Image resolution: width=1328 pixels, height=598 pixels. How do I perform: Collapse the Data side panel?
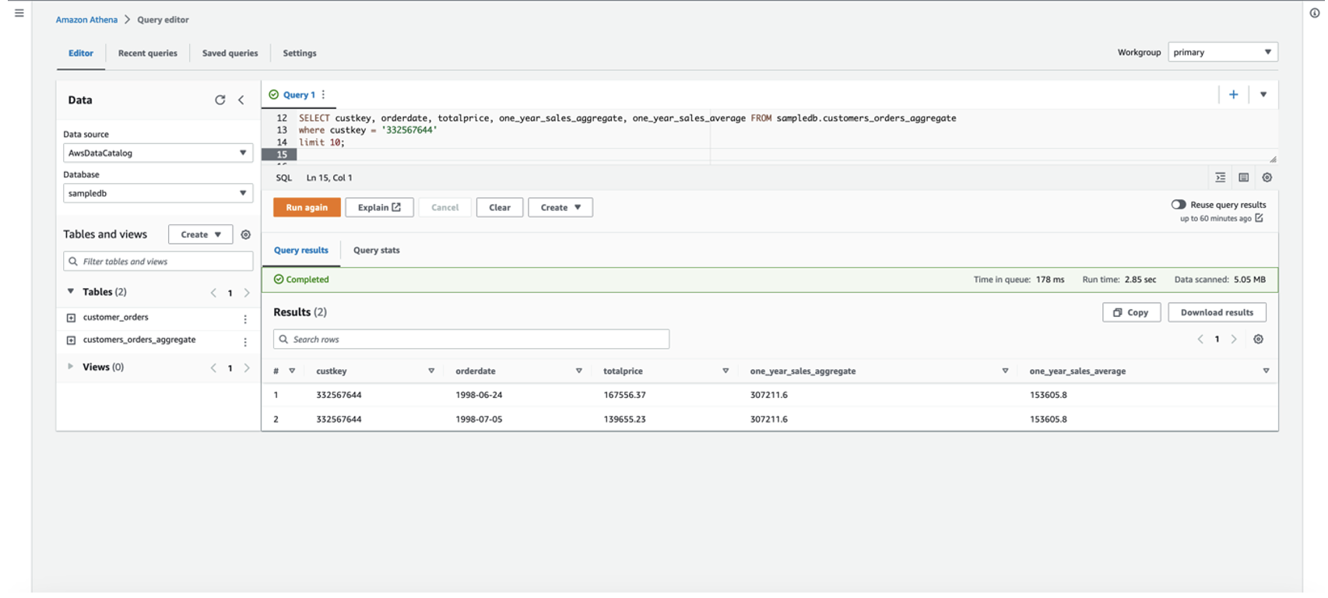tap(241, 100)
